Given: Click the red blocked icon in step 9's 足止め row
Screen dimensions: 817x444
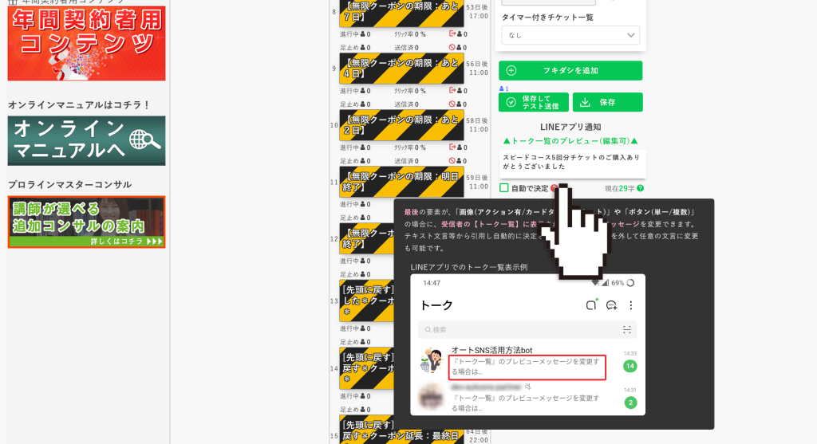Looking at the screenshot, I should pos(452,104).
